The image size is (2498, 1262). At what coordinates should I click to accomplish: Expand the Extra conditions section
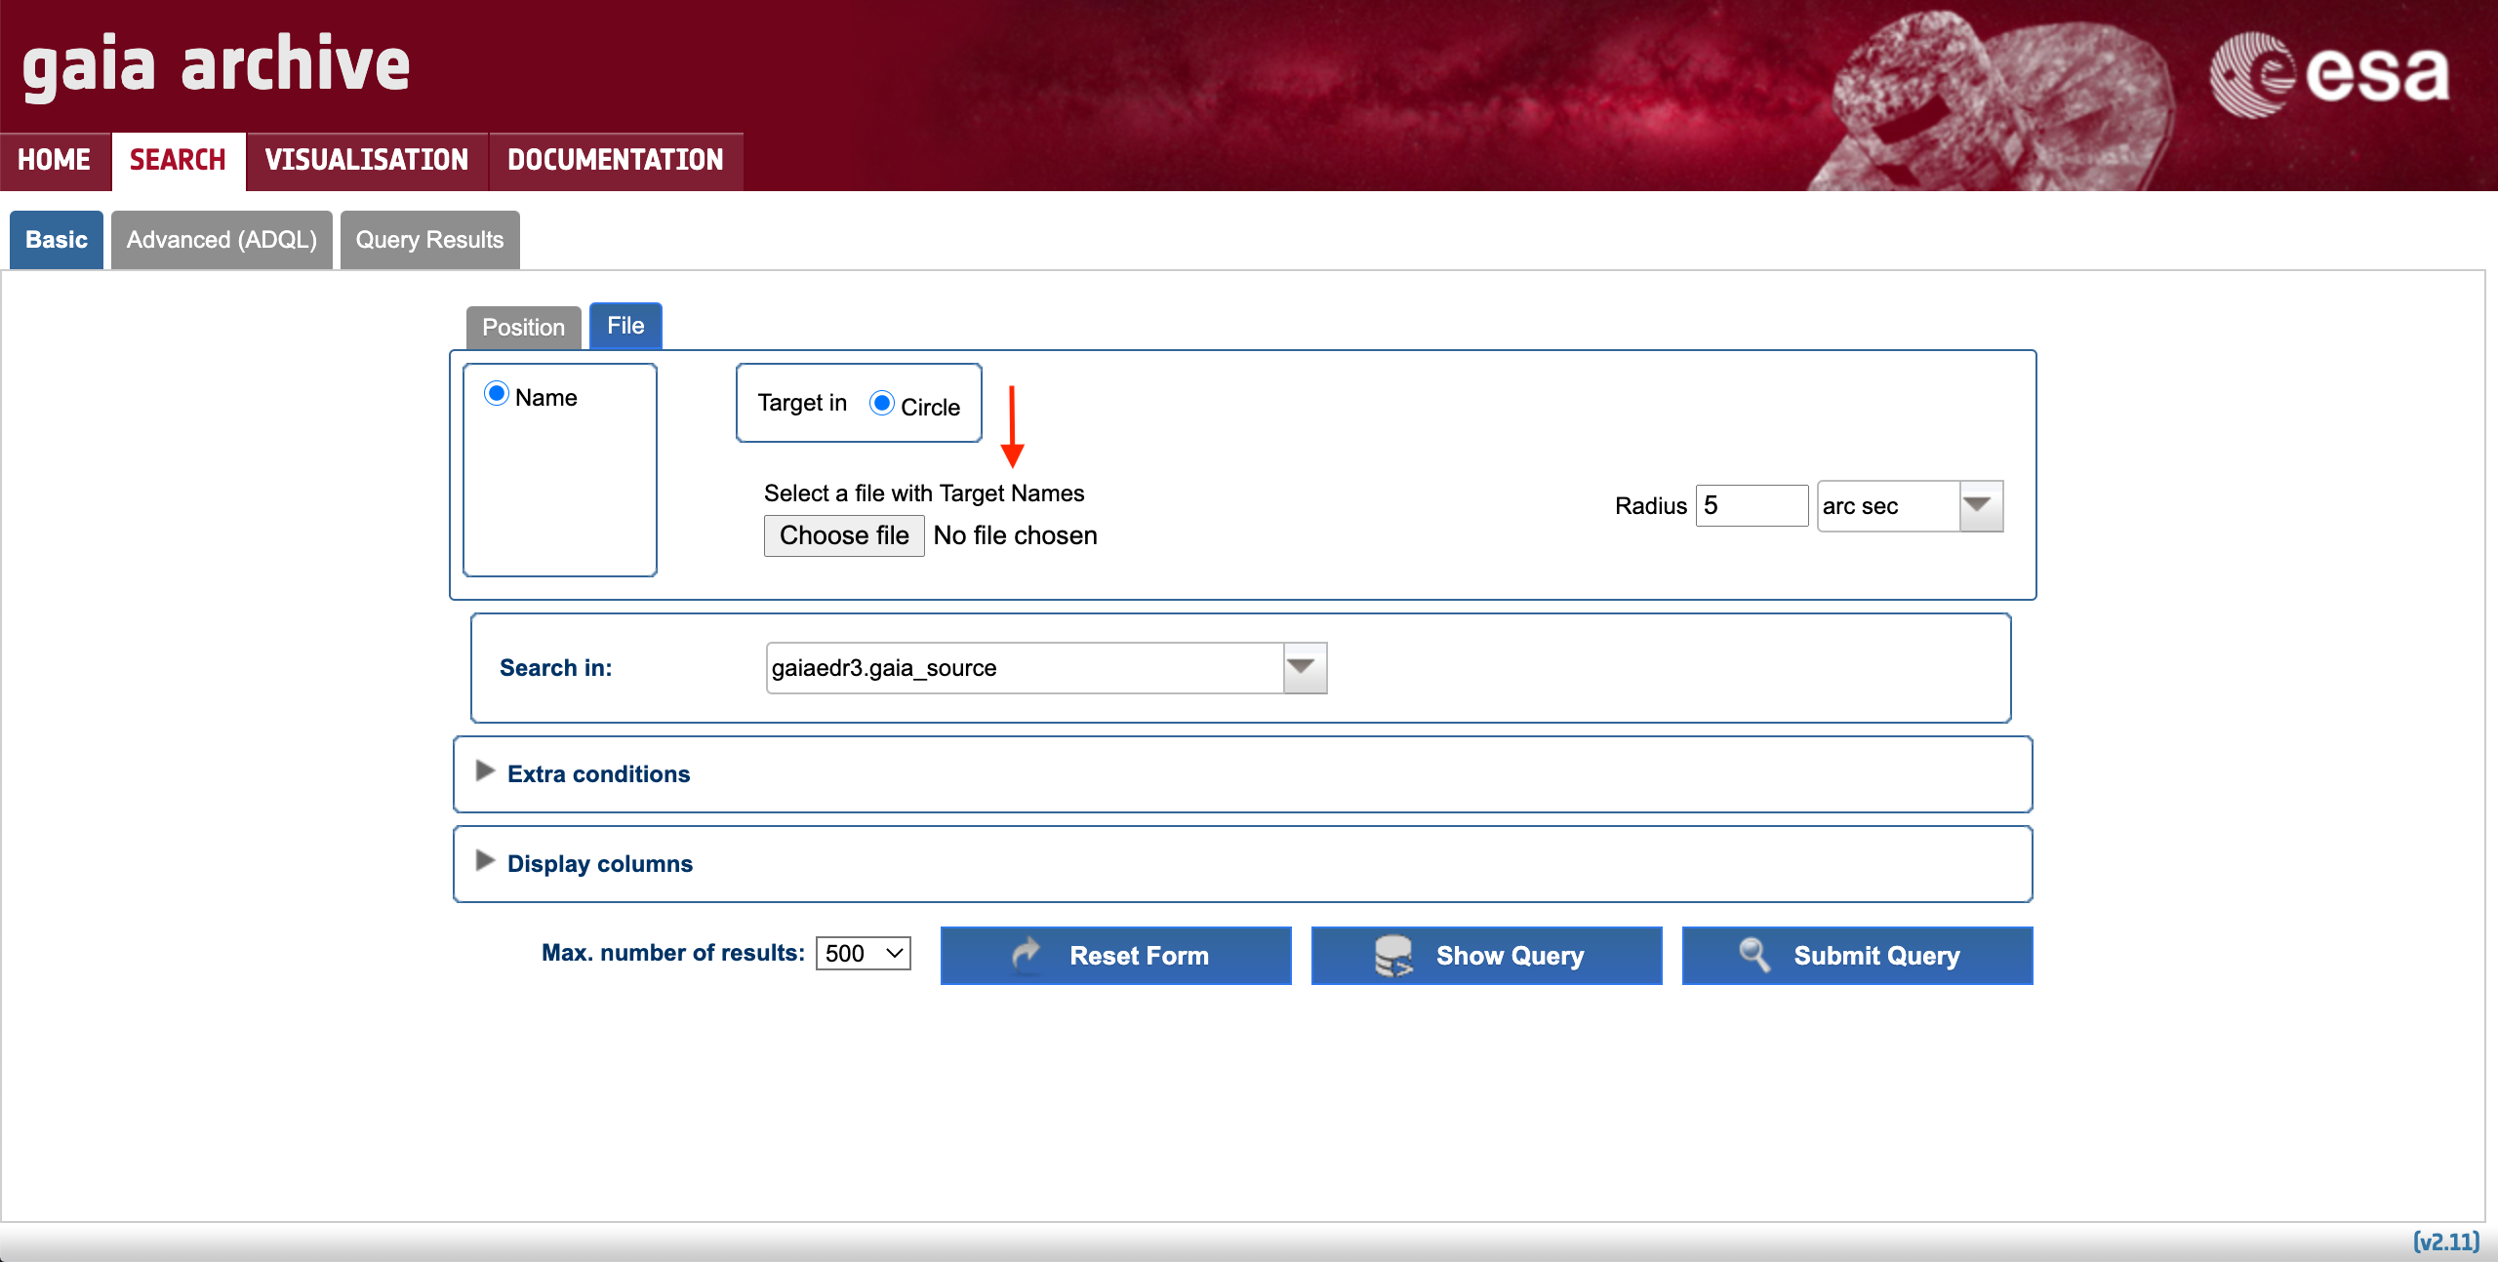click(485, 771)
